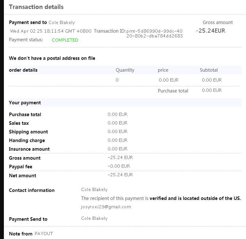Click the large -25.24EUR total under the Gross amount heading
Viewport: 246px width, 239px height.
tap(211, 31)
